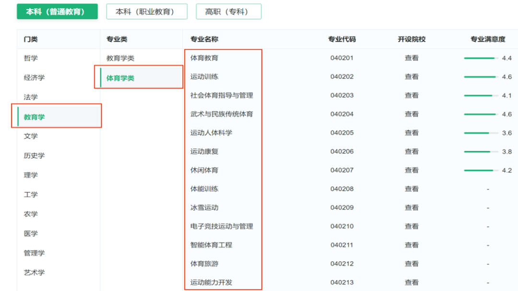Click the 本科（普通教育）tab
The image size is (518, 291).
coord(57,12)
